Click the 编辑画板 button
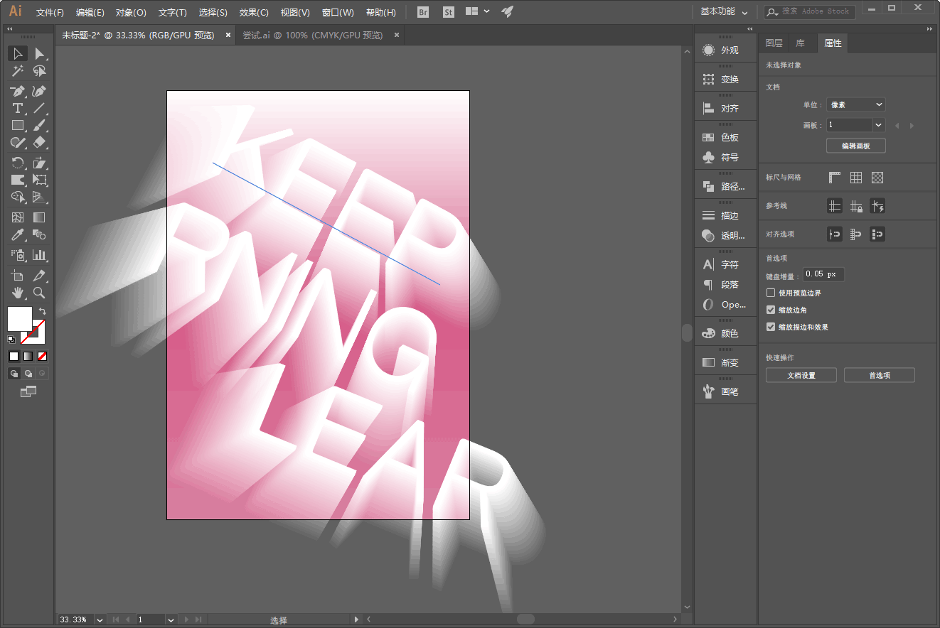The image size is (940, 628). (x=856, y=146)
